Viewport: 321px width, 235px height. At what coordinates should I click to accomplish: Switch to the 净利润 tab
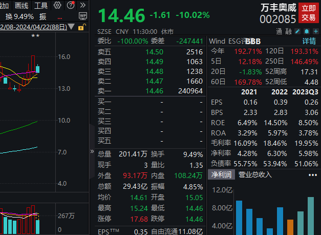(221, 175)
